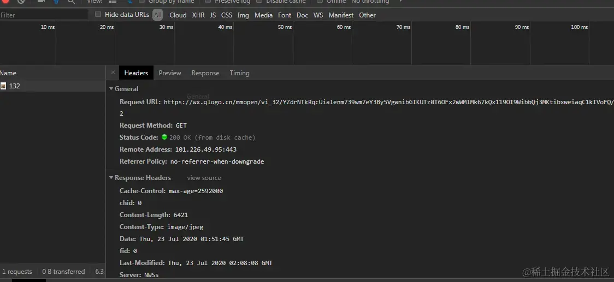Click the green status indicator dot
Image resolution: width=614 pixels, height=282 pixels.
pyautogui.click(x=164, y=137)
